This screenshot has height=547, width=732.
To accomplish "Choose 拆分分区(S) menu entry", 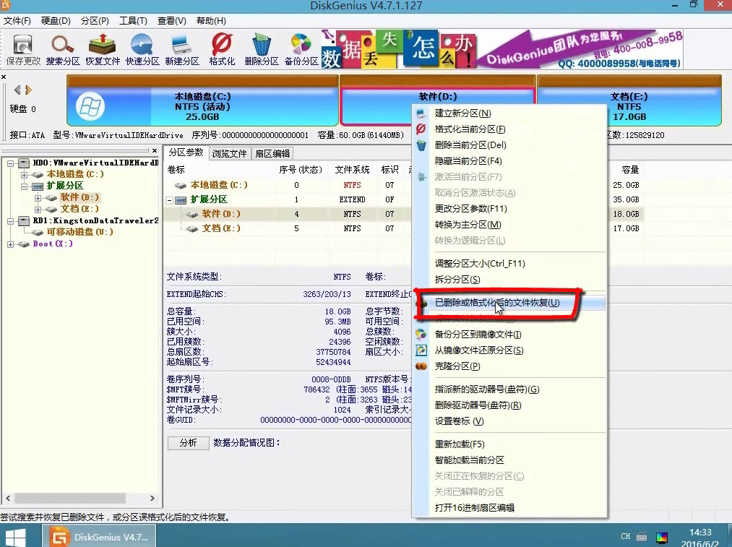I will (509, 280).
